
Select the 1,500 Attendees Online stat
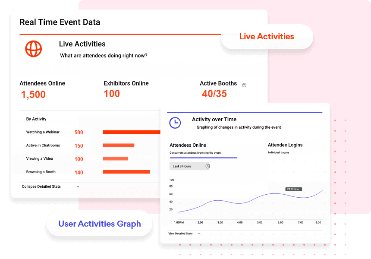[x=33, y=94]
